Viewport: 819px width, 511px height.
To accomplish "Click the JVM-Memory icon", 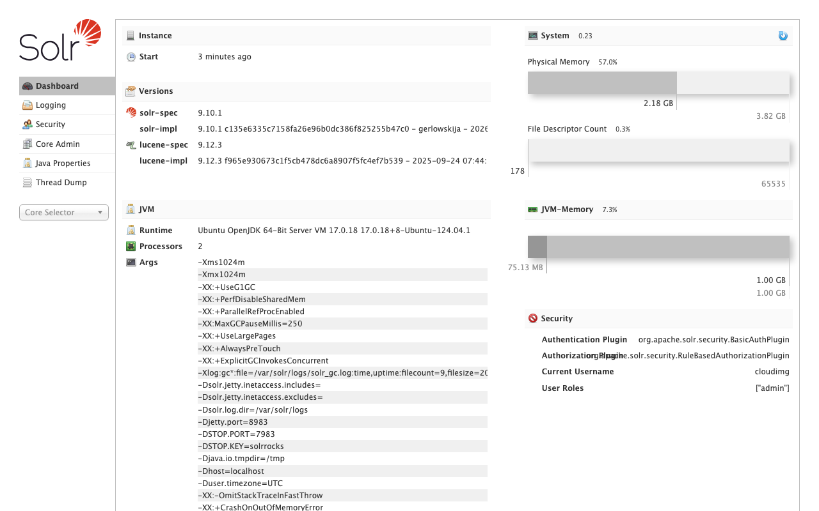I will [x=532, y=209].
